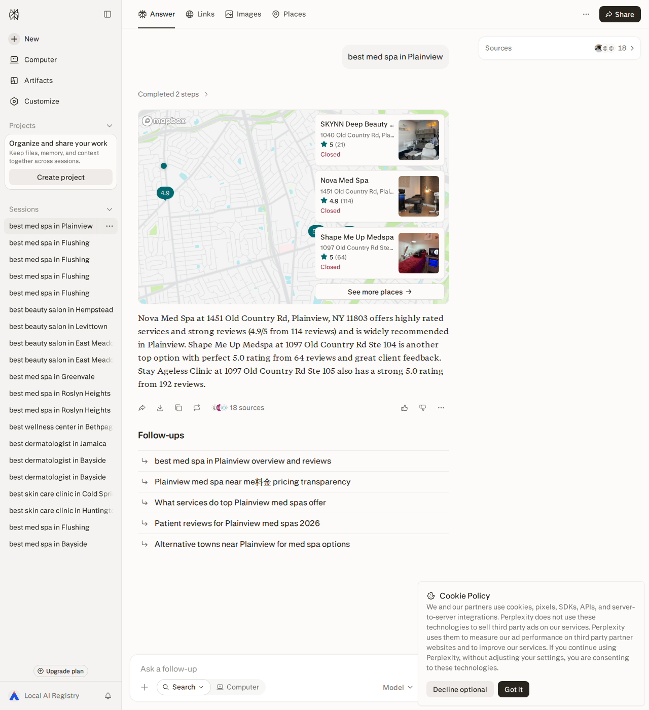Image resolution: width=649 pixels, height=710 pixels.
Task: Open top bar three-dot menu
Action: 586,14
